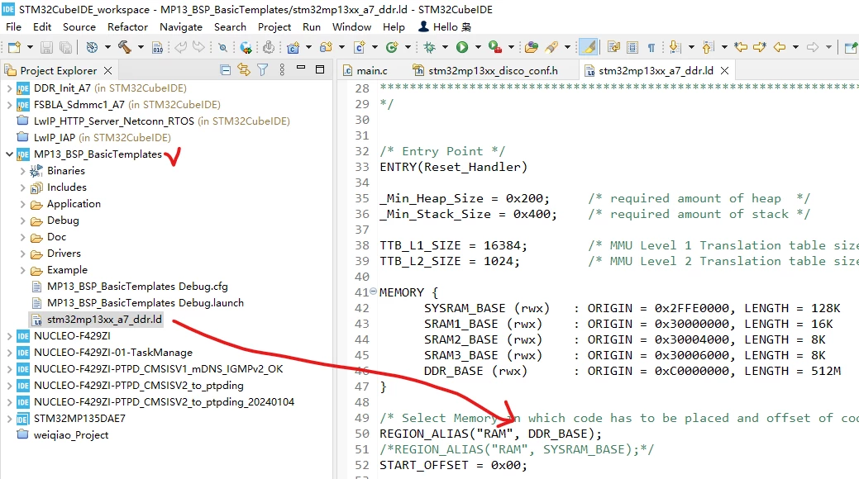Click line 50 REGION_ALIAS DDR_BASE code
Image resolution: width=859 pixels, height=479 pixels.
coord(490,434)
